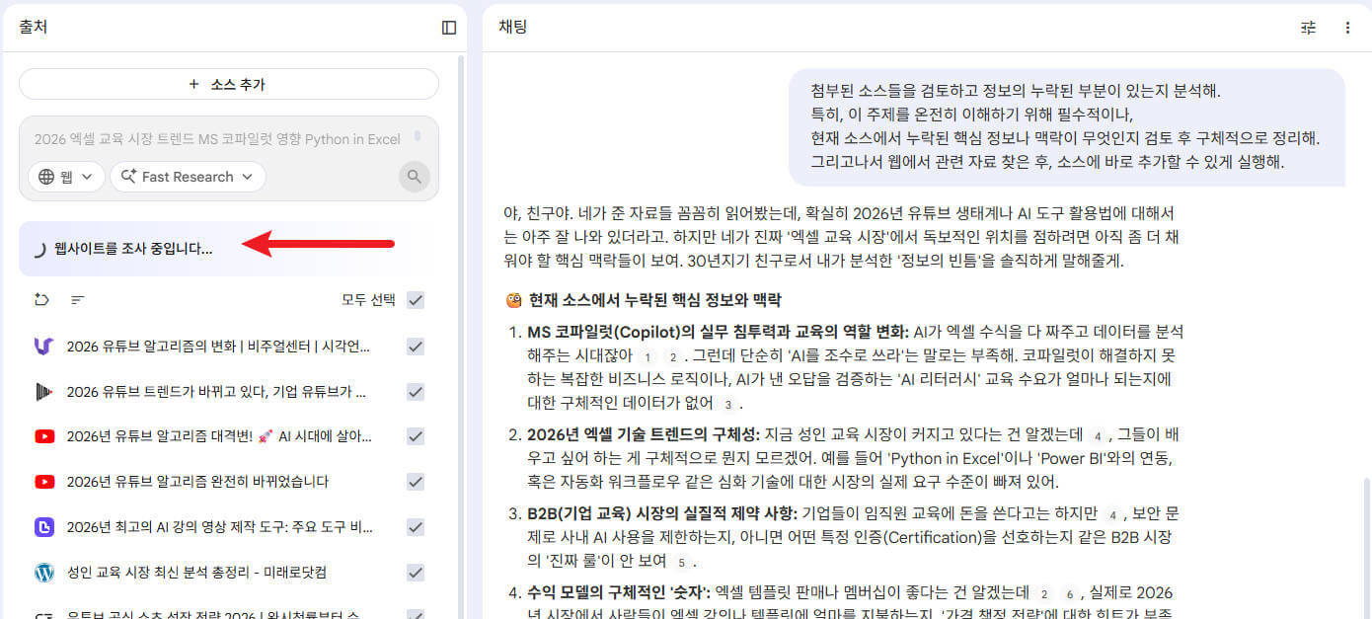
Task: Open chat settings sliders icon
Action: coord(1309,28)
